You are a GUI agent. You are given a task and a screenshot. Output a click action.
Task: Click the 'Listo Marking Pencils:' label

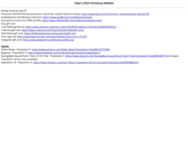(x=13, y=27)
